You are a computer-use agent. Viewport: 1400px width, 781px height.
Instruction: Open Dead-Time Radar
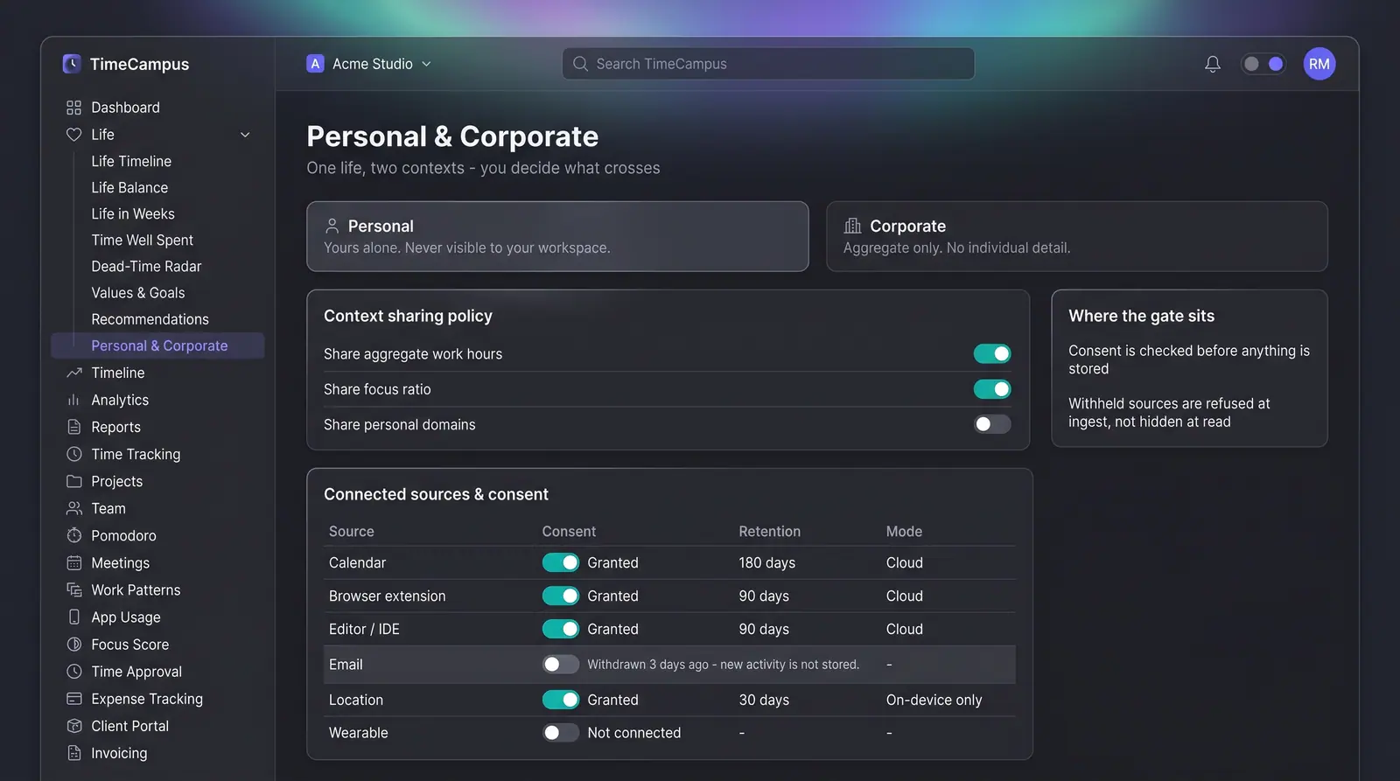pos(146,266)
